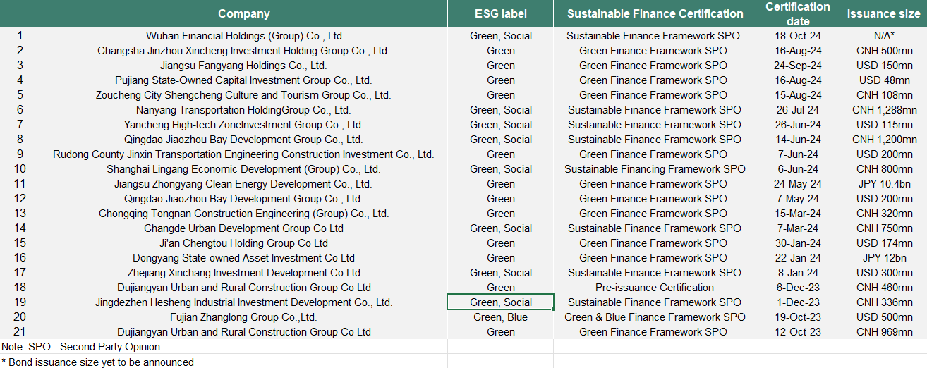Click Shanghai Lingang Economic Development cell

pyautogui.click(x=243, y=169)
